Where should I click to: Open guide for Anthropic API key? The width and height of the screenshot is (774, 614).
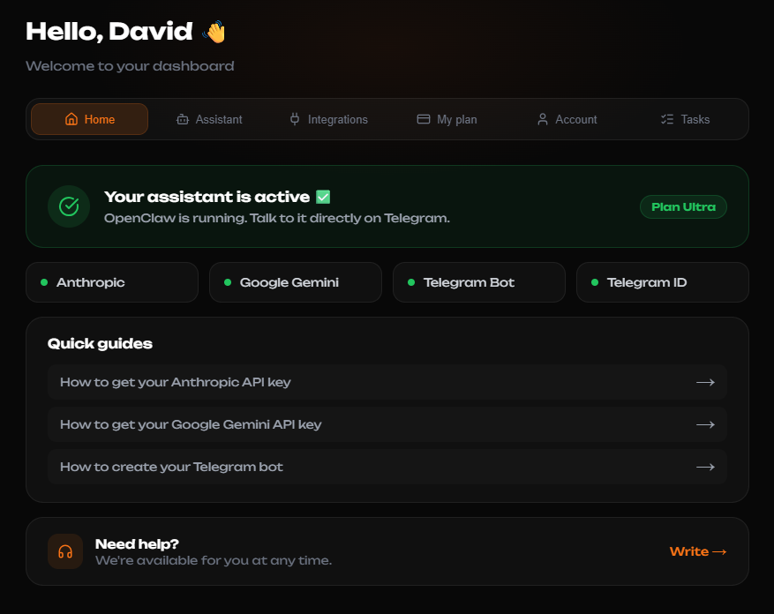[x=387, y=382]
